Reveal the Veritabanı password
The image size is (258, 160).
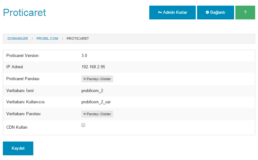pyautogui.click(x=97, y=114)
